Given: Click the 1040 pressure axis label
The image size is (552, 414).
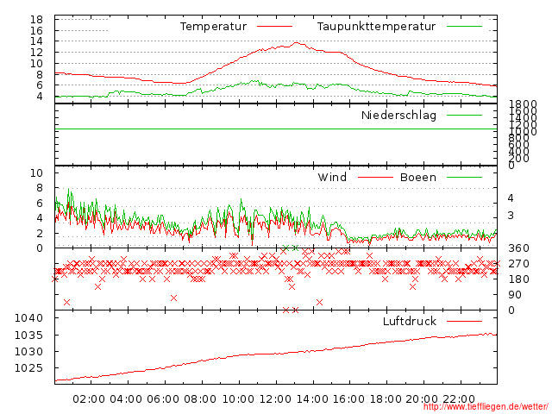Looking at the screenshot, I should (28, 318).
